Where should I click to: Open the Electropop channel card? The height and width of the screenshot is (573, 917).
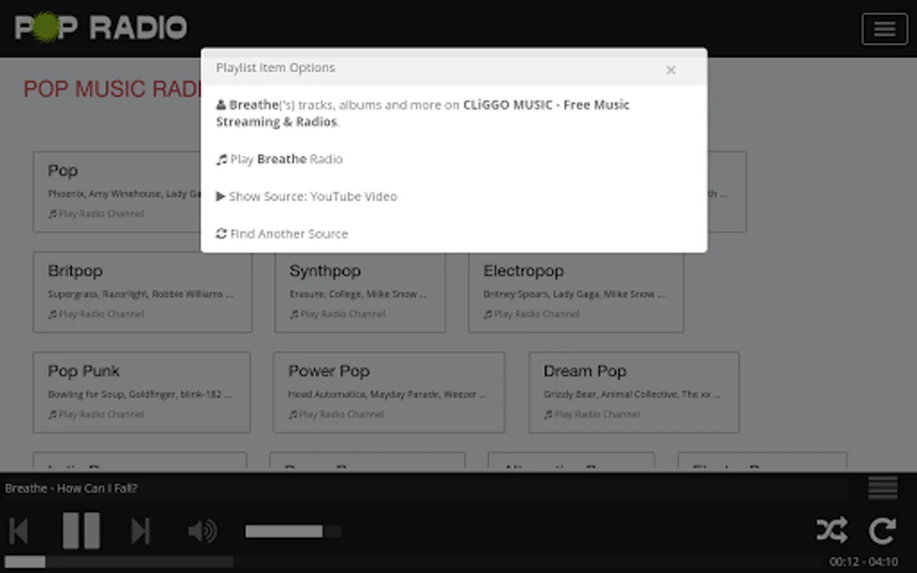coord(576,292)
